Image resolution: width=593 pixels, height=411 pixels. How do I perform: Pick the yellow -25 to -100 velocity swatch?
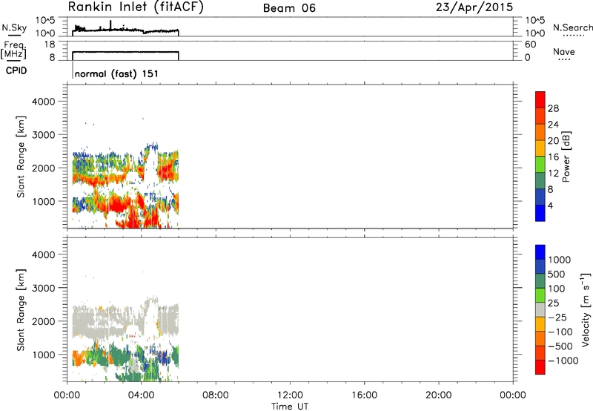tap(540, 324)
